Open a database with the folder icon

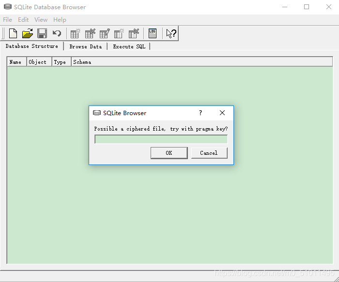(x=28, y=33)
